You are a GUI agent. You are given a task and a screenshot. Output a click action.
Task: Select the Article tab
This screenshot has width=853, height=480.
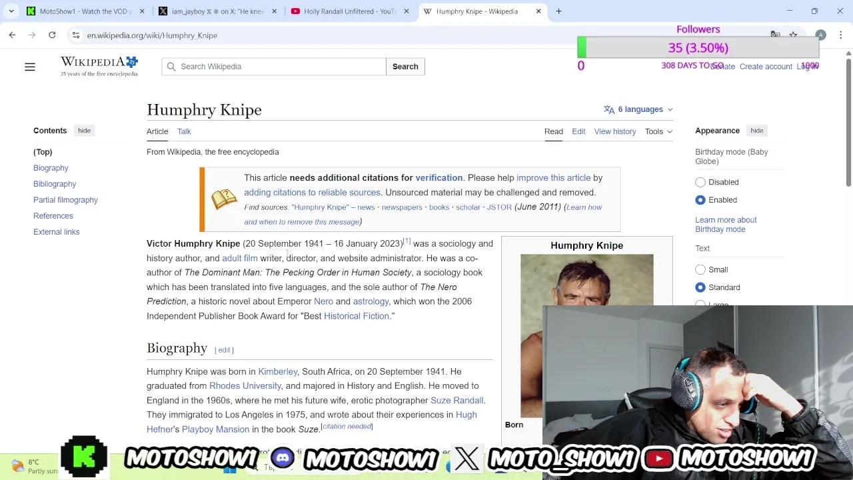click(x=157, y=131)
